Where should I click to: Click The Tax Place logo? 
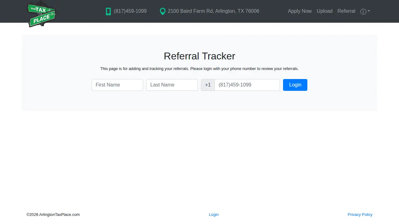(41, 14)
